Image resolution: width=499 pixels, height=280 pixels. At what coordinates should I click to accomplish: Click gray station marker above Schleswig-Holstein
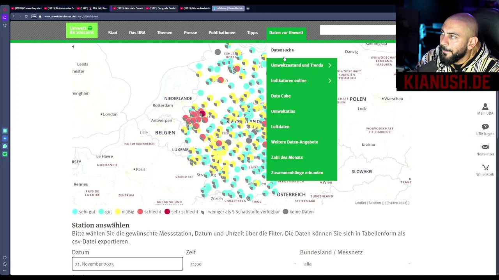point(218,52)
